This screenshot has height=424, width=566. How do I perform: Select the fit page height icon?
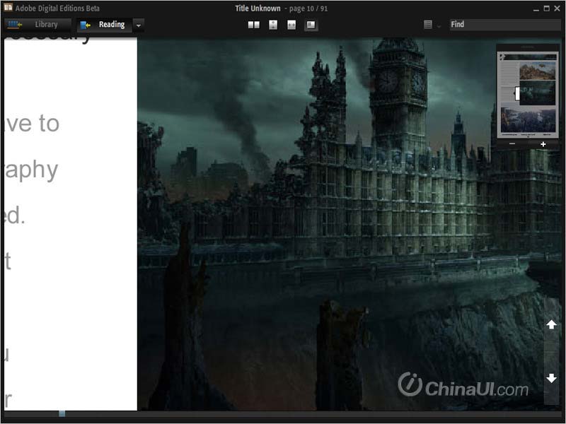(273, 25)
